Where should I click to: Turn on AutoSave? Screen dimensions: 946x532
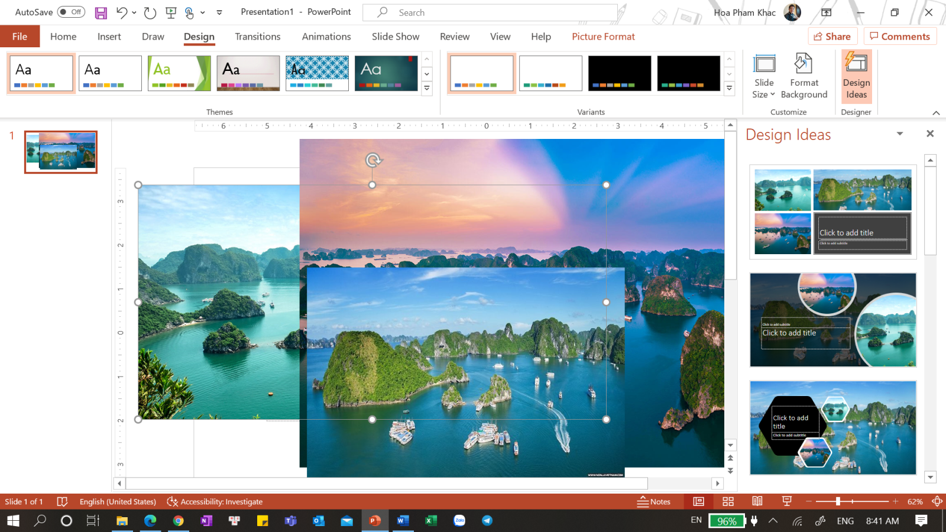[70, 11]
